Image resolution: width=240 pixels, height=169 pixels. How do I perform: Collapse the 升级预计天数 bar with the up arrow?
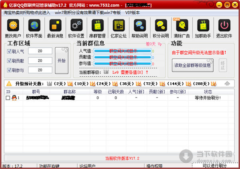point(227,84)
